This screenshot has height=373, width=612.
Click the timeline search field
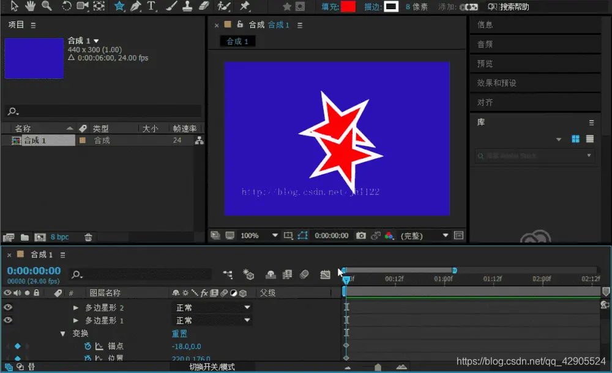[141, 274]
